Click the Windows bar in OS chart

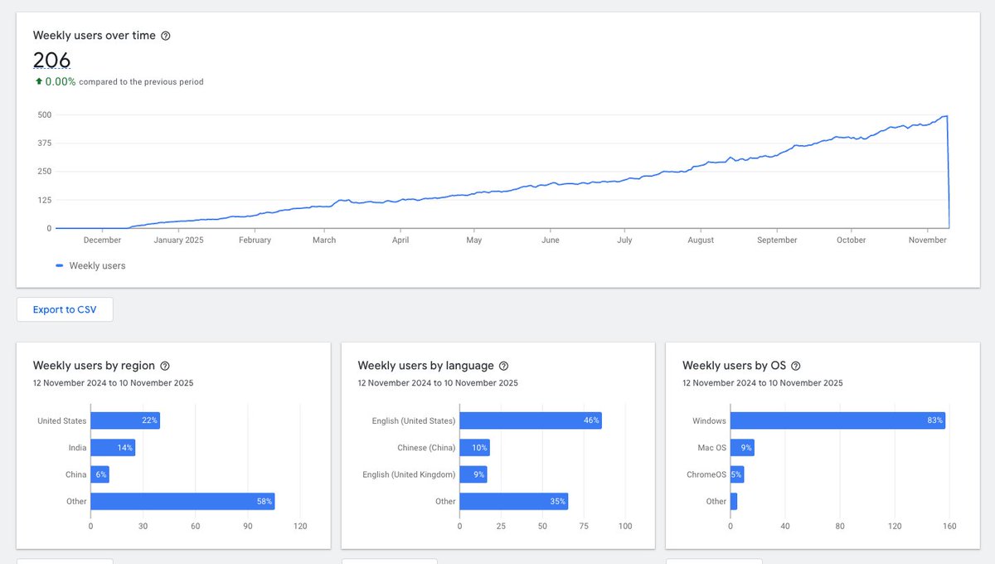click(837, 421)
